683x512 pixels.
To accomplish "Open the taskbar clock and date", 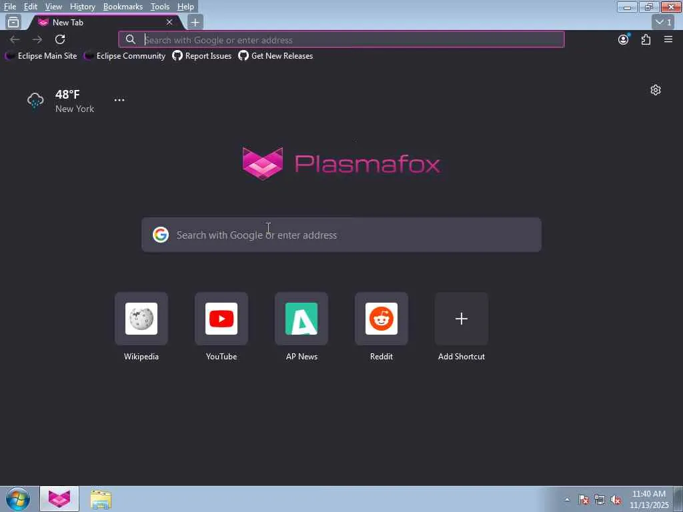I will coord(649,499).
